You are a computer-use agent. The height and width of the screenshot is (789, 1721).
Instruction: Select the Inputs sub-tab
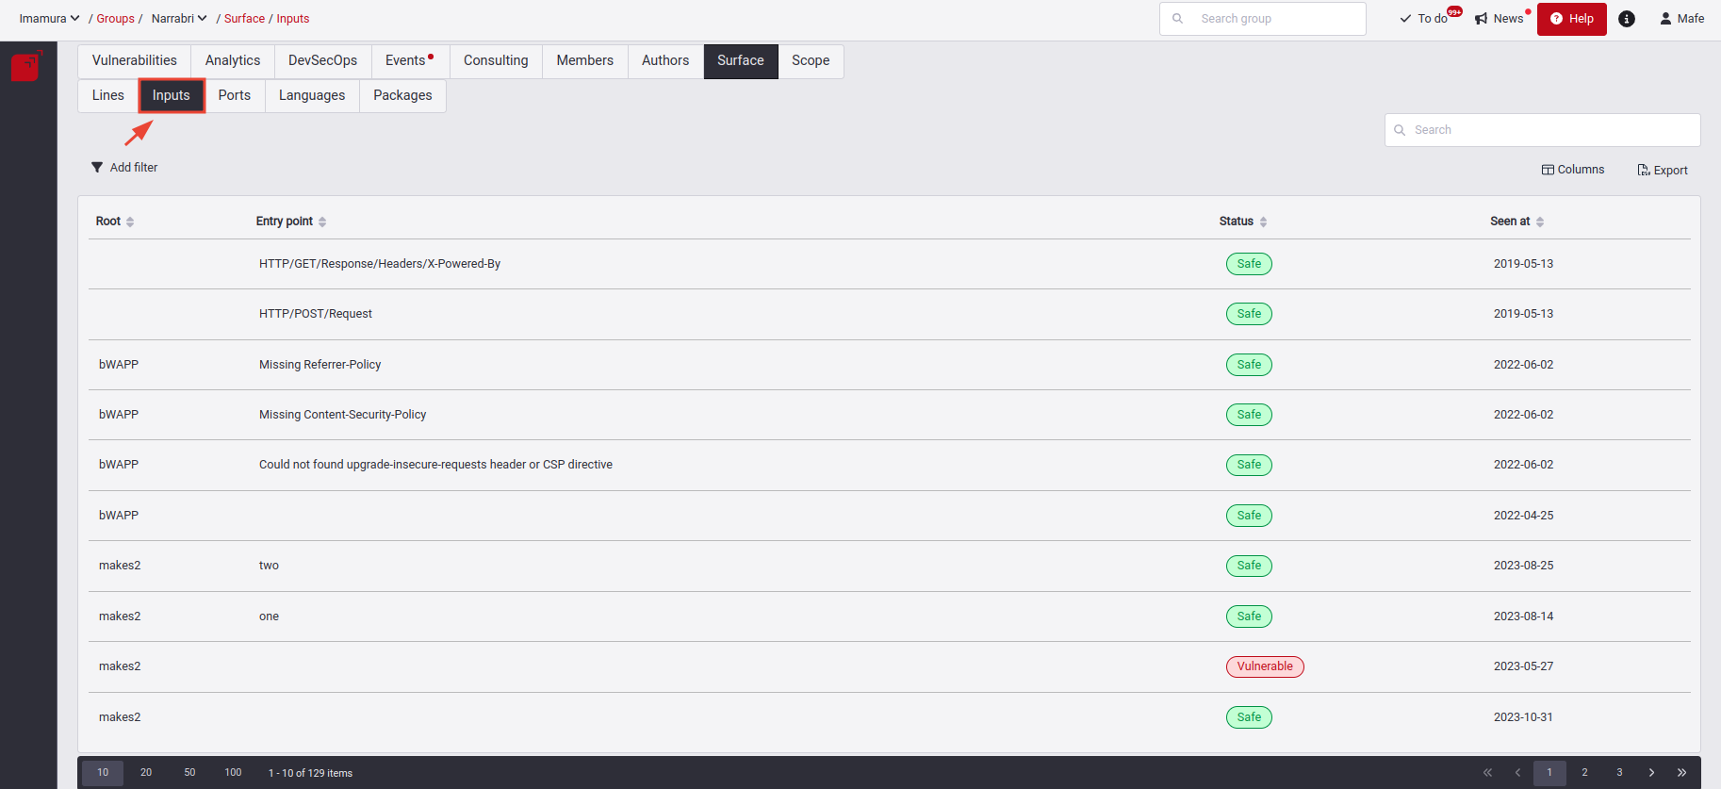coord(172,95)
